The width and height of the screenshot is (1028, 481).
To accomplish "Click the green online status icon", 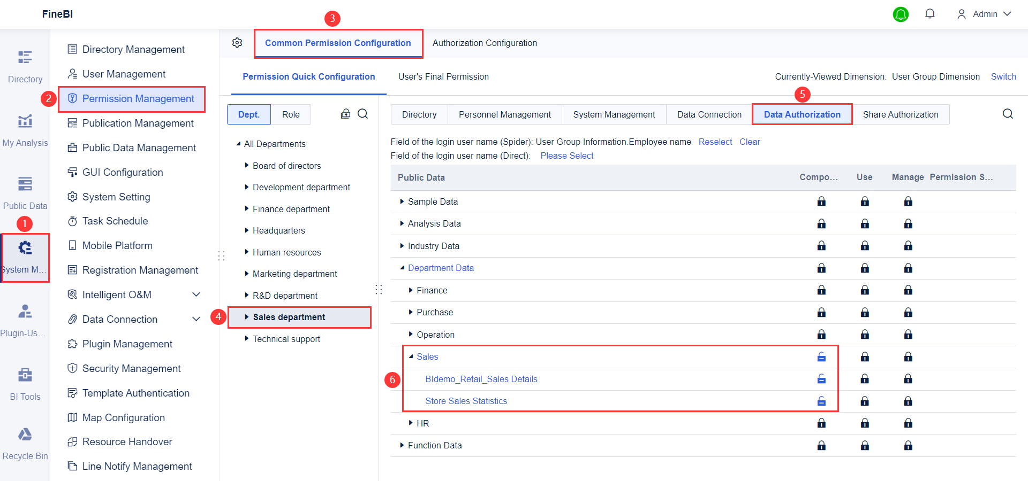I will (901, 14).
